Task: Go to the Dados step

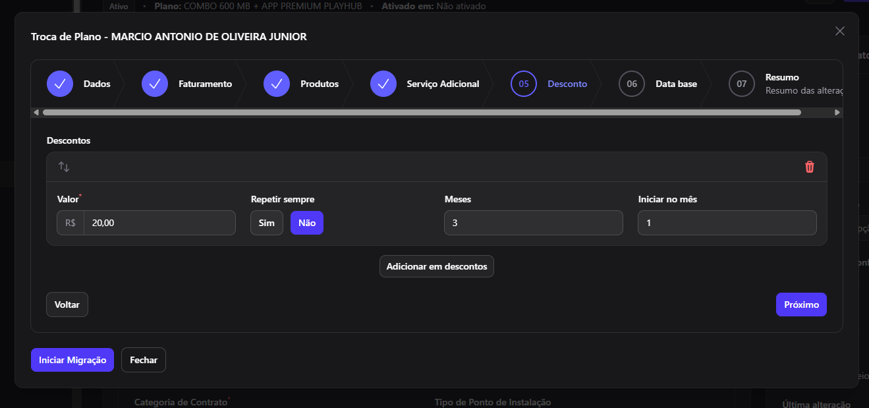Action: click(x=97, y=84)
